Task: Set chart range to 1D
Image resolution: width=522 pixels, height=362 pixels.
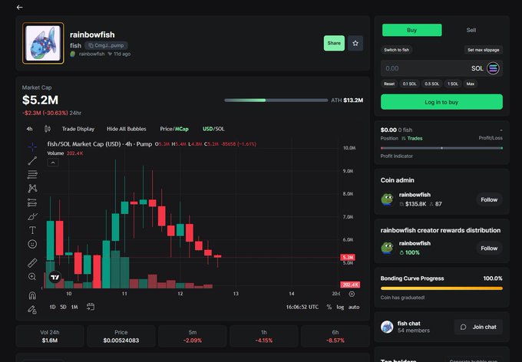Action: pyautogui.click(x=53, y=307)
